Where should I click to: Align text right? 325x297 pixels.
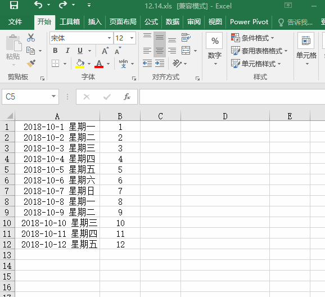(172, 51)
